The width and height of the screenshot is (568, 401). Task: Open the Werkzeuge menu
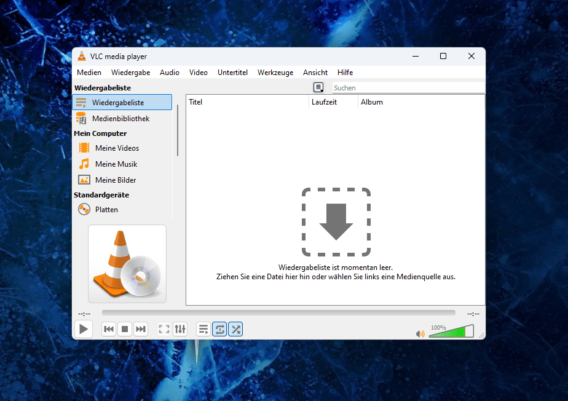coord(275,72)
